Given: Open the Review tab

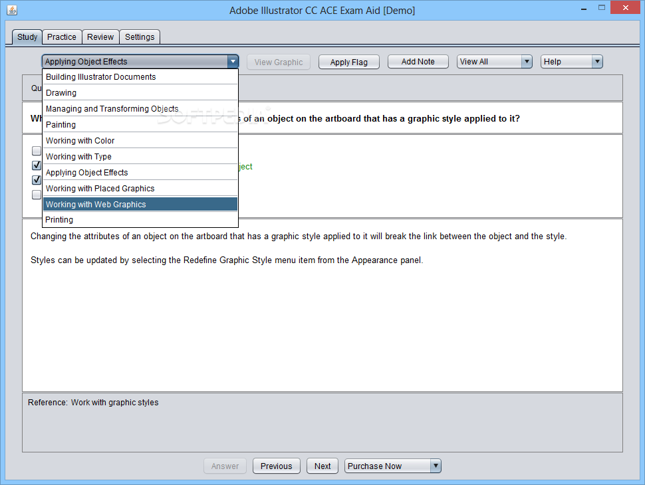Looking at the screenshot, I should click(x=100, y=37).
